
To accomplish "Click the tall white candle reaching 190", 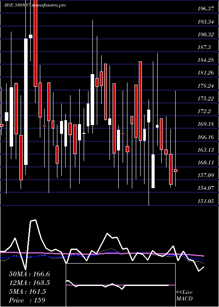I will click(26, 102).
